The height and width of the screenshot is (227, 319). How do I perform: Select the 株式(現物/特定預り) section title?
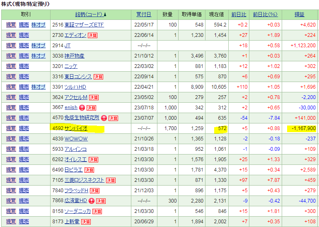pos(25,4)
